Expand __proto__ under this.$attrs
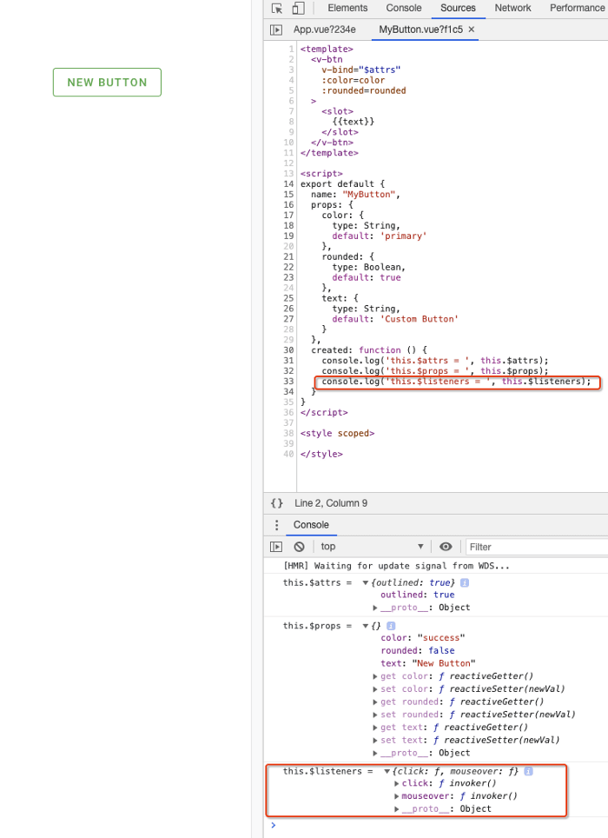 [x=375, y=608]
